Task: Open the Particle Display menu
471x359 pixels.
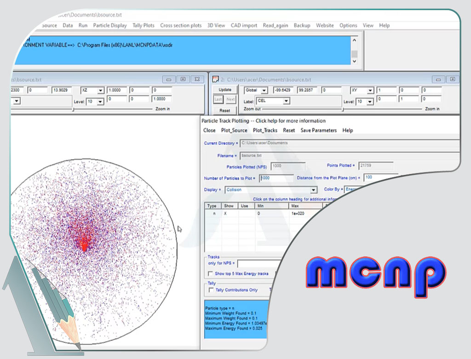Action: 110,26
